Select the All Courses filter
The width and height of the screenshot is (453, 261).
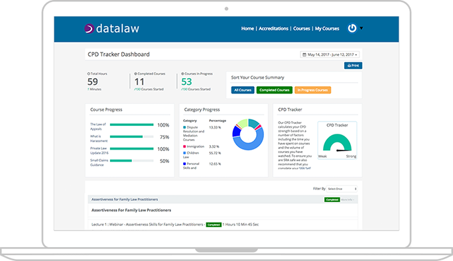243,90
